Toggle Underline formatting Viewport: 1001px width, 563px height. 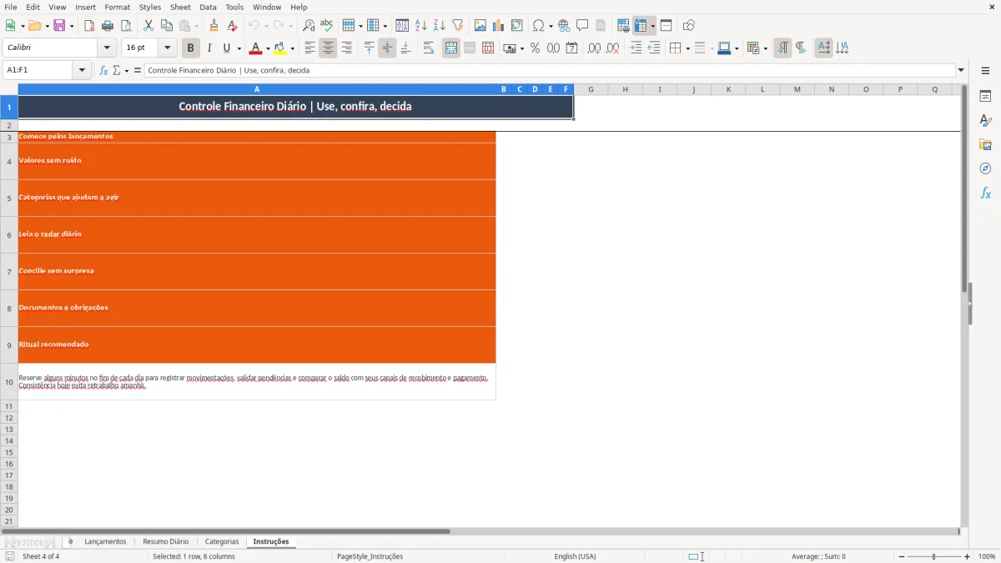[226, 48]
